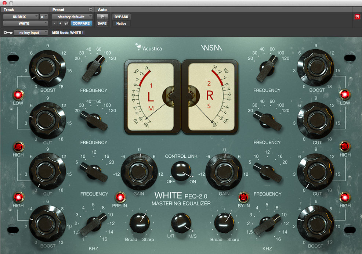Viewport: 362px width, 254px height.
Task: Click left low boost FREQUENCY selector lever
Action: pos(94,68)
